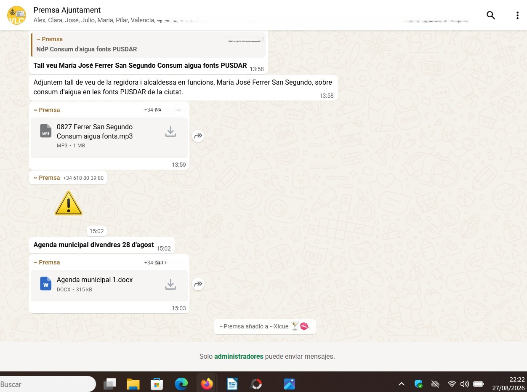Open Premsa Ajuntament group info title
Image resolution: width=527 pixels, height=392 pixels.
click(x=67, y=10)
